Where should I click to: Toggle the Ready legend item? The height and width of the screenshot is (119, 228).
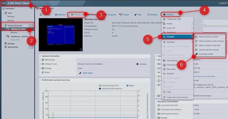pyautogui.click(x=130, y=86)
